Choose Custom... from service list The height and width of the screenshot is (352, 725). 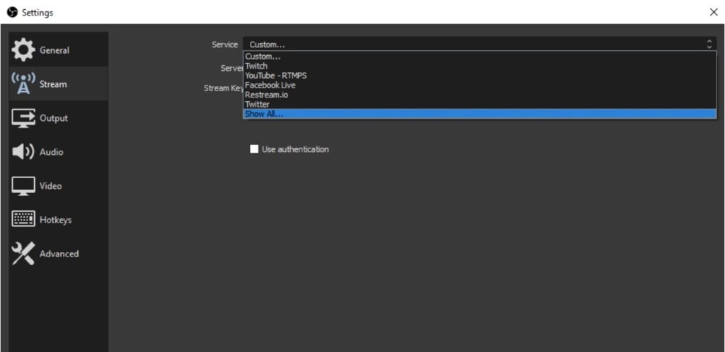(x=479, y=57)
